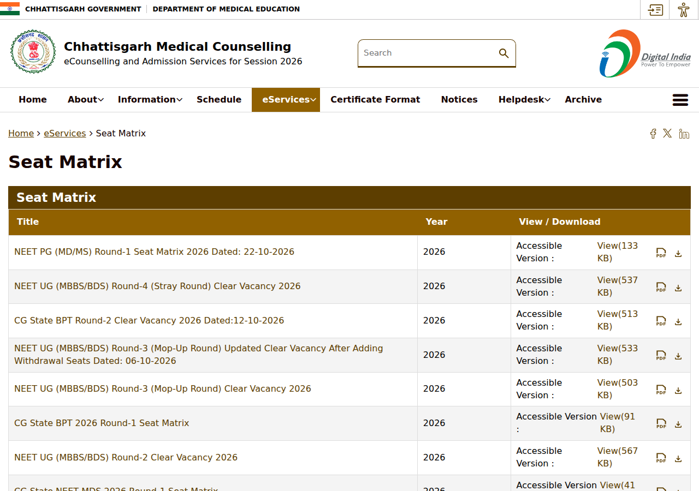699x491 pixels.
Task: Open the Schedule menu item
Action: click(219, 99)
